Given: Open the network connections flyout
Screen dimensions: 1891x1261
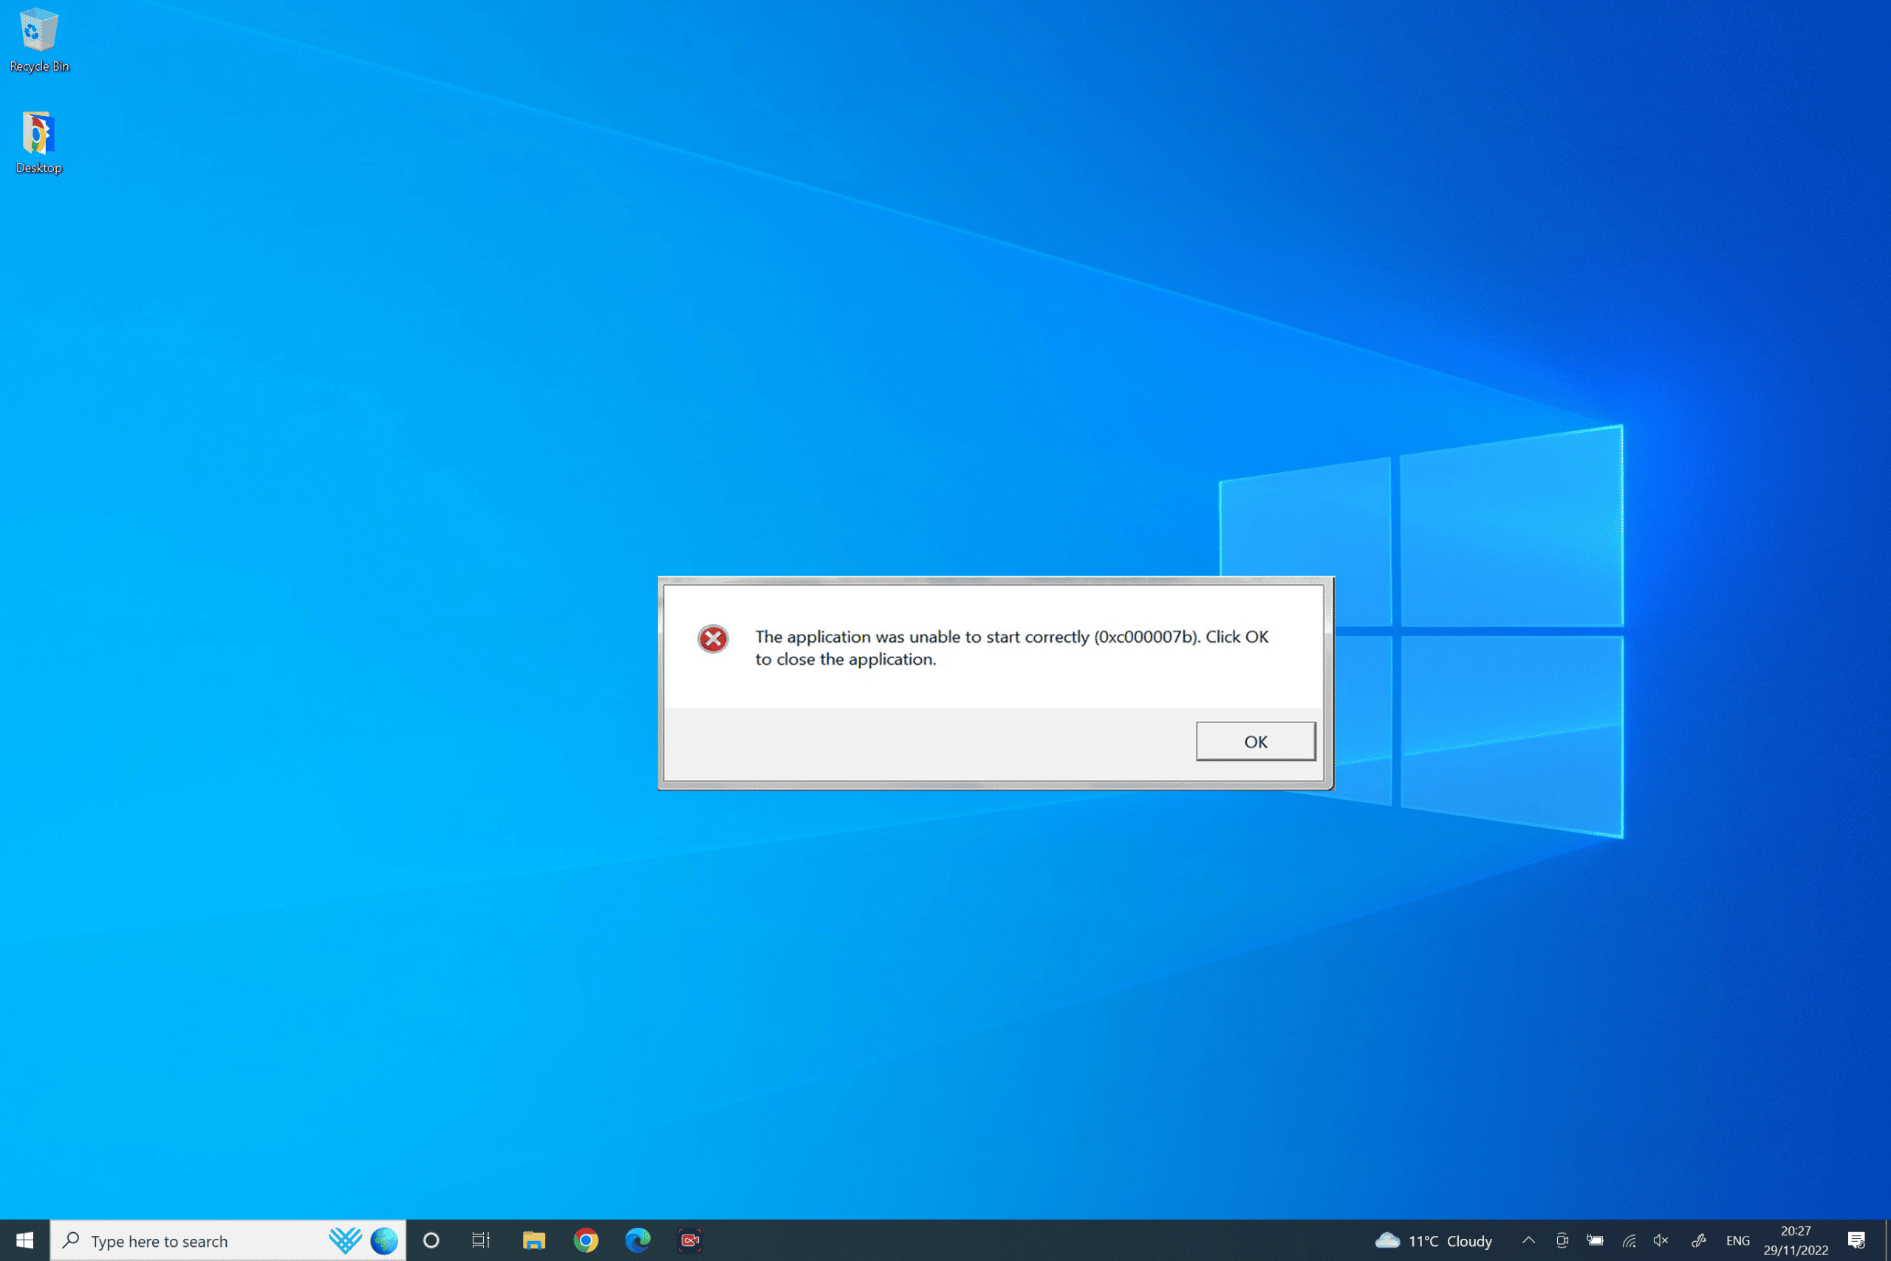Looking at the screenshot, I should pyautogui.click(x=1629, y=1240).
